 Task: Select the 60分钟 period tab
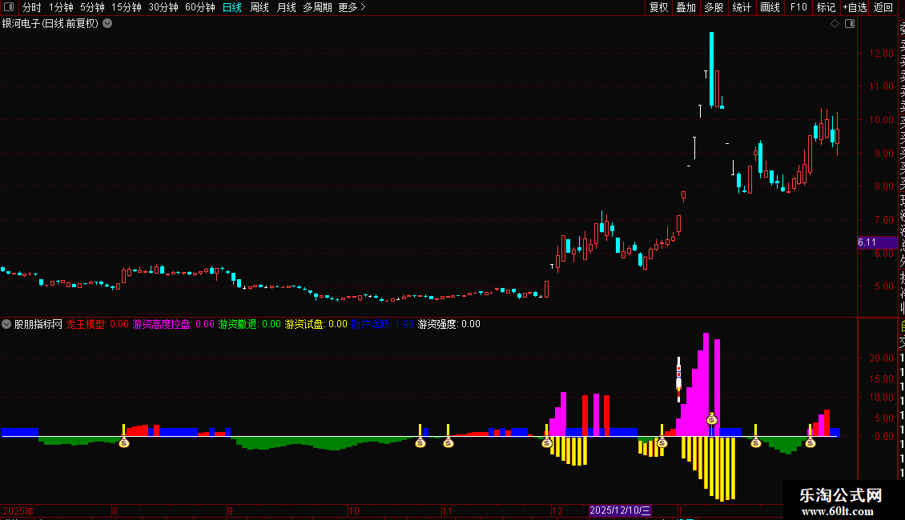tap(199, 7)
